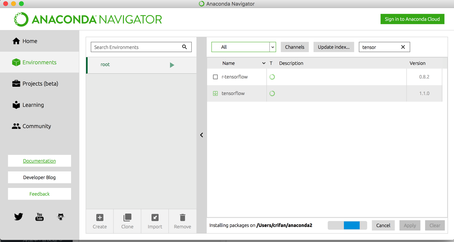Select the Environments sidebar item

[x=39, y=62]
